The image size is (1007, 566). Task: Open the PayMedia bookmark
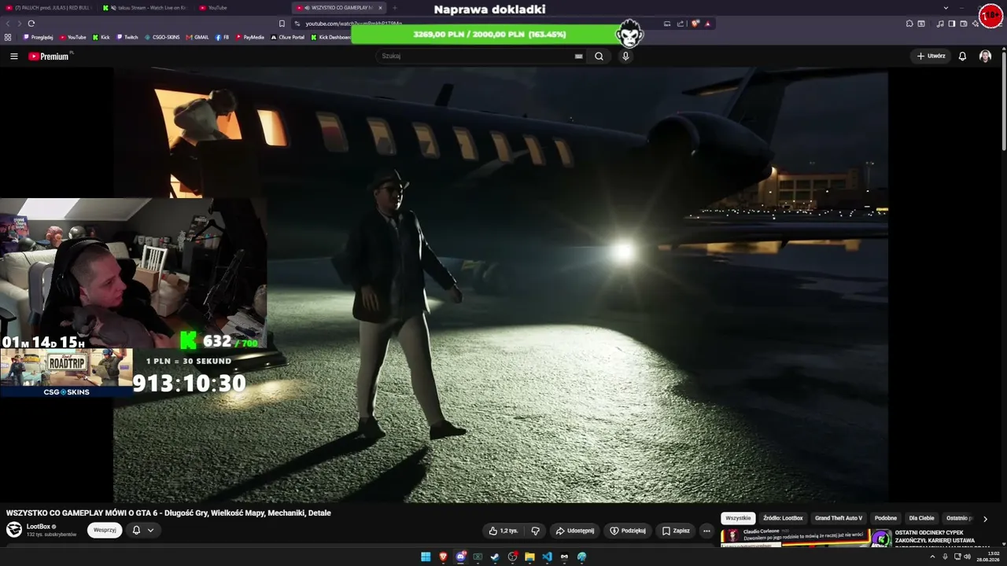click(250, 37)
